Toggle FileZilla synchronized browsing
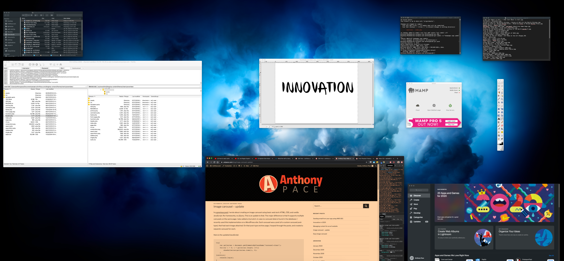This screenshot has width=564, height=261. pyautogui.click(x=57, y=65)
